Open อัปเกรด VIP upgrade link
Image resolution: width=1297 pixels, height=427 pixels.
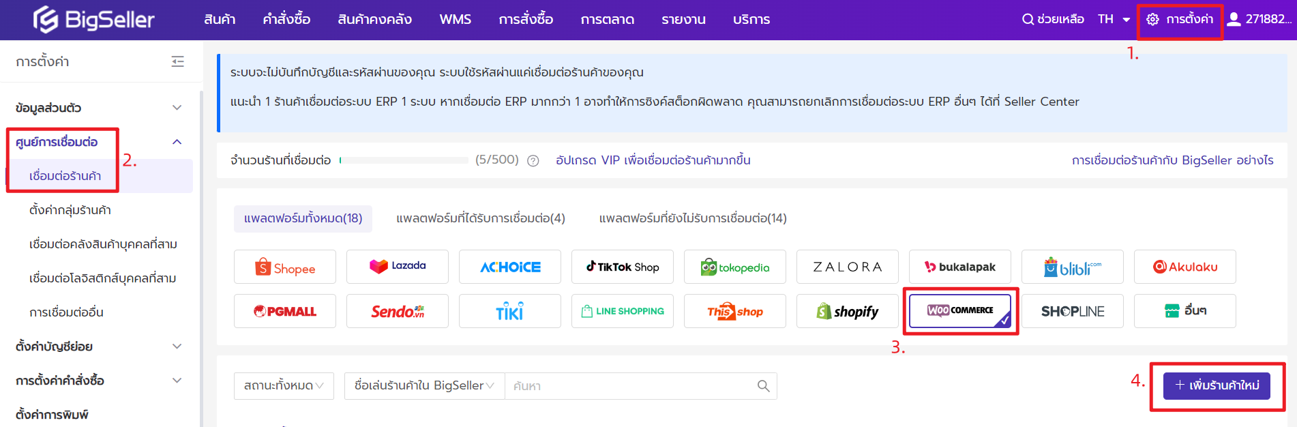pyautogui.click(x=653, y=160)
